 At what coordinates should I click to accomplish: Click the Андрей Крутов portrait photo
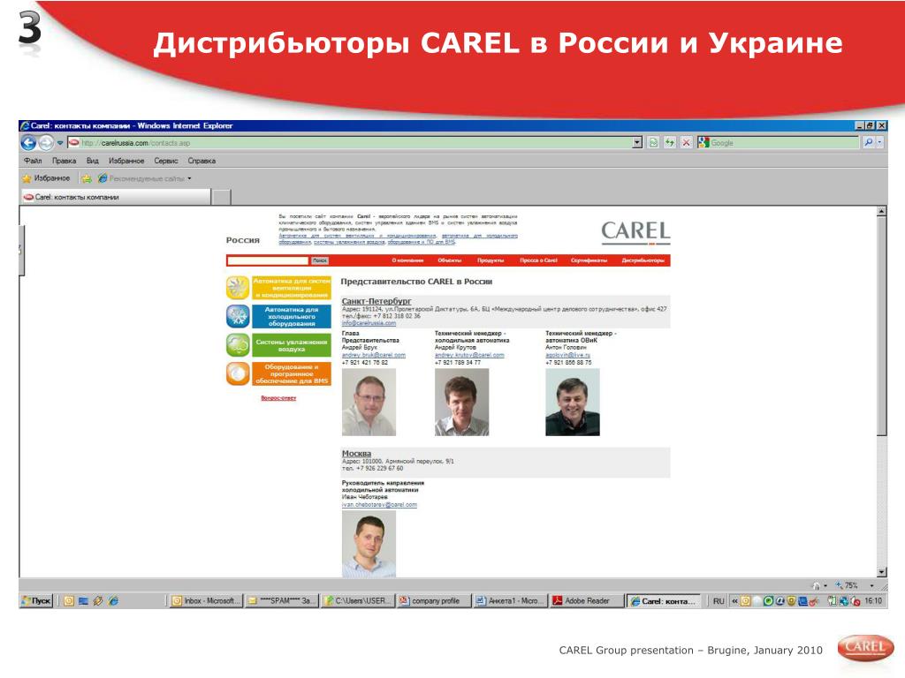pos(461,402)
